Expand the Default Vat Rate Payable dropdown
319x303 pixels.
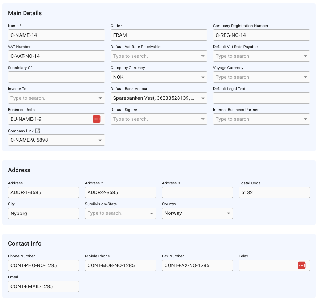pos(305,56)
